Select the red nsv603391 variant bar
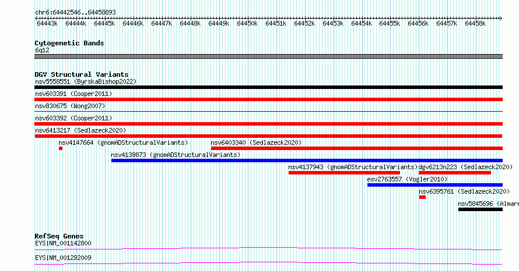 268,99
